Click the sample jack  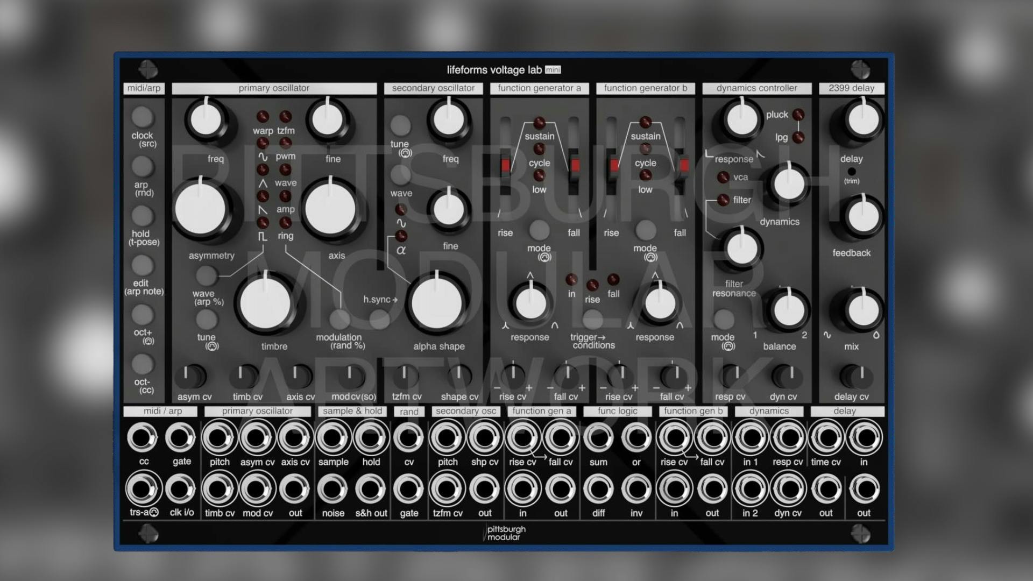(333, 437)
